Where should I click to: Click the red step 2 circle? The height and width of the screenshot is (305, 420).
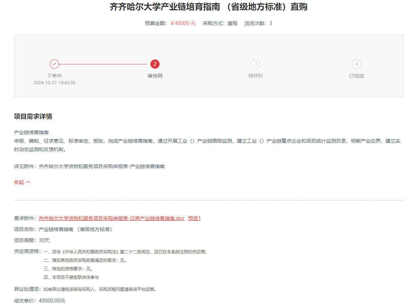point(155,64)
